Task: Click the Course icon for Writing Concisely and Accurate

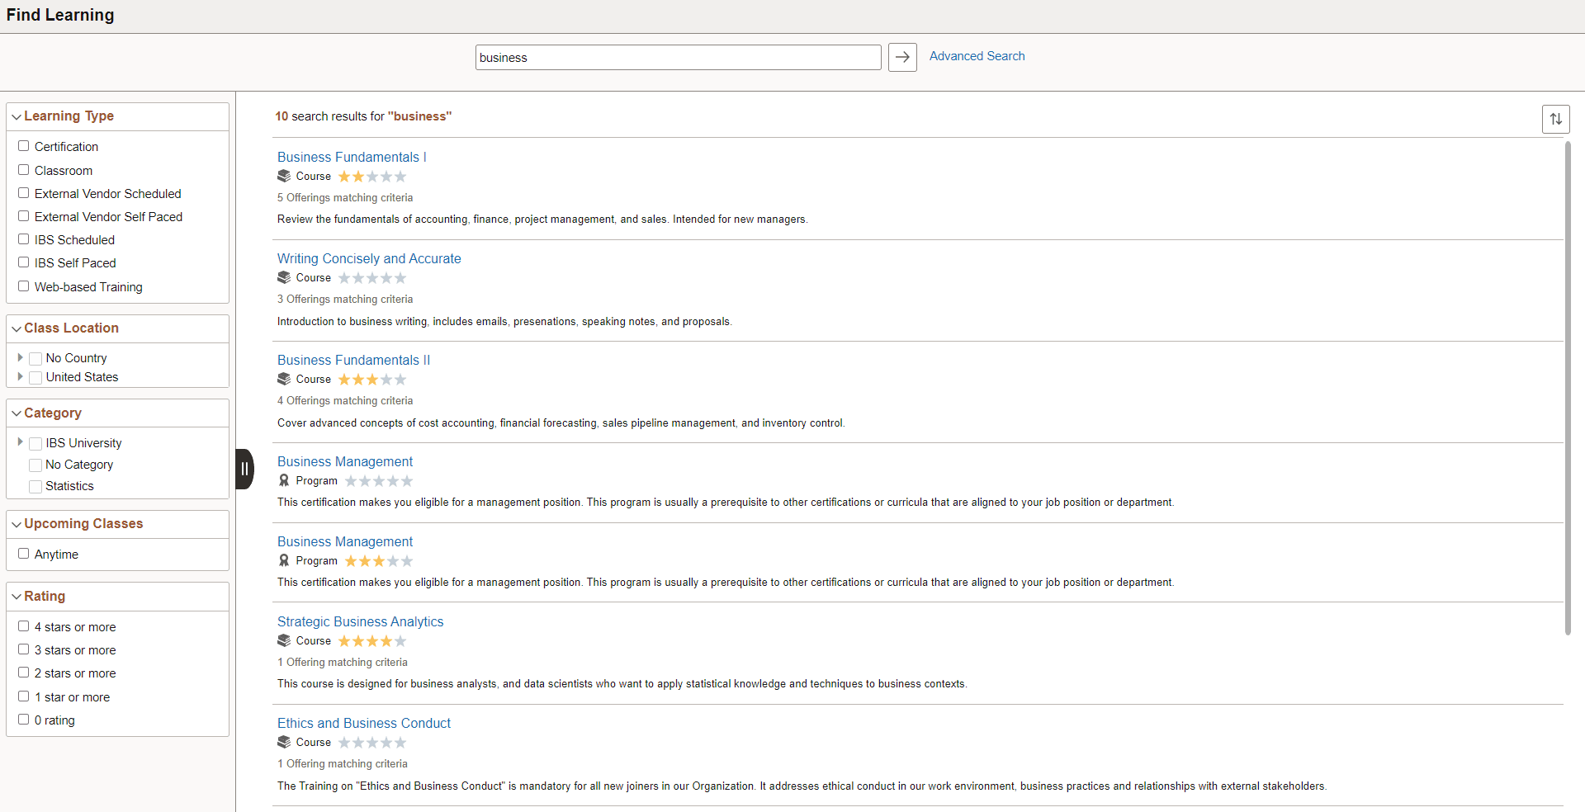Action: pos(284,277)
